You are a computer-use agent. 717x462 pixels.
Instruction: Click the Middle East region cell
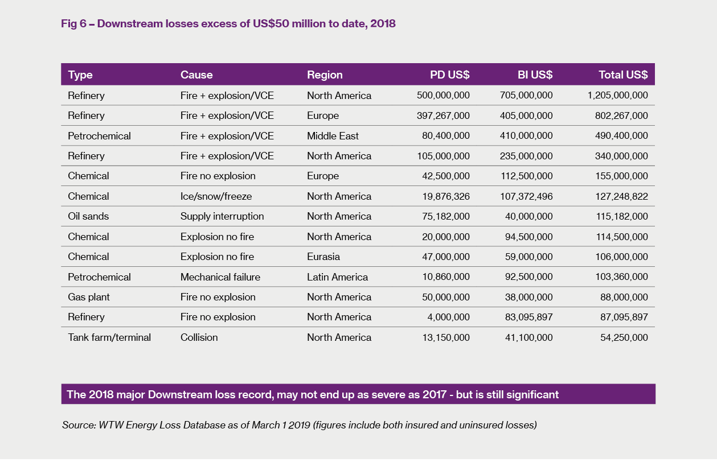pos(333,136)
